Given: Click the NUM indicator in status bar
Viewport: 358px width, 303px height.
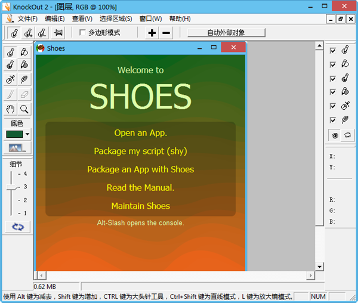Looking at the screenshot, I should coord(318,296).
